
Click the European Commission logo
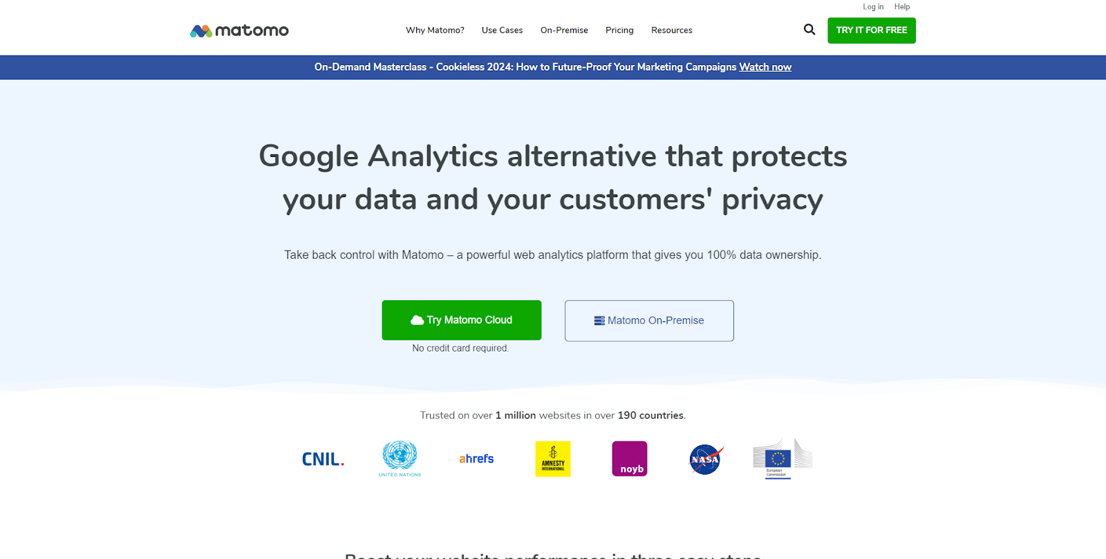coord(782,459)
